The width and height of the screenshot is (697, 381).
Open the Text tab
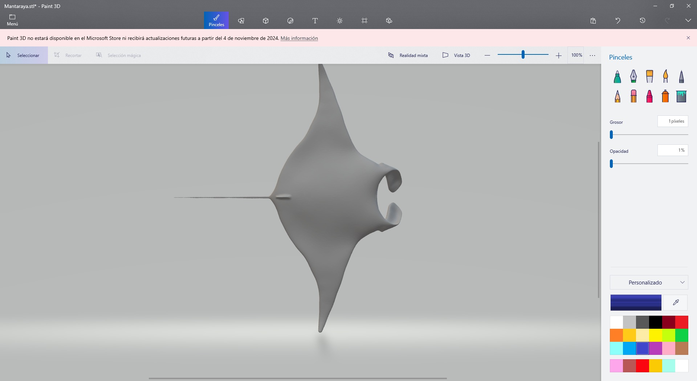315,21
